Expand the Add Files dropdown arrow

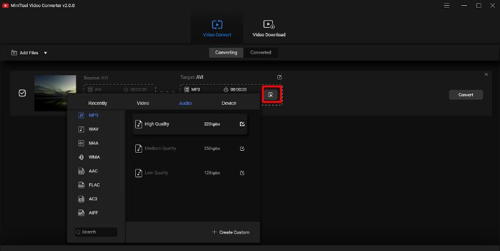tap(45, 53)
